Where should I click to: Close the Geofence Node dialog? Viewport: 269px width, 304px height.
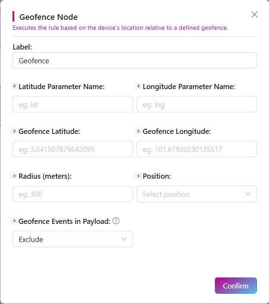click(254, 15)
